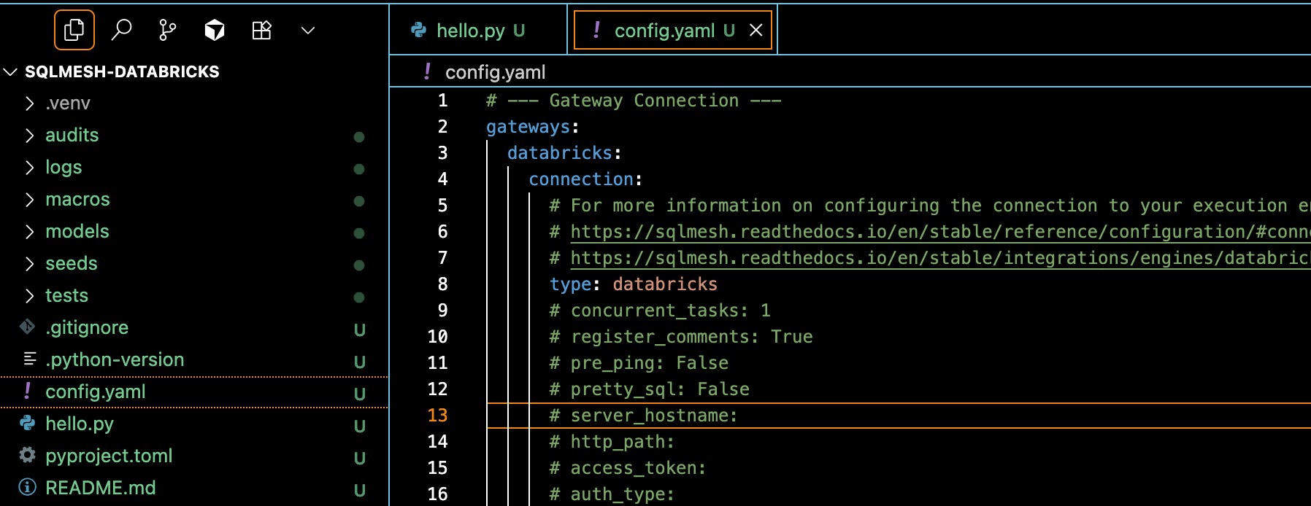Click the '# concurrent_tasks: 1' comment
The width and height of the screenshot is (1311, 506).
coord(660,311)
